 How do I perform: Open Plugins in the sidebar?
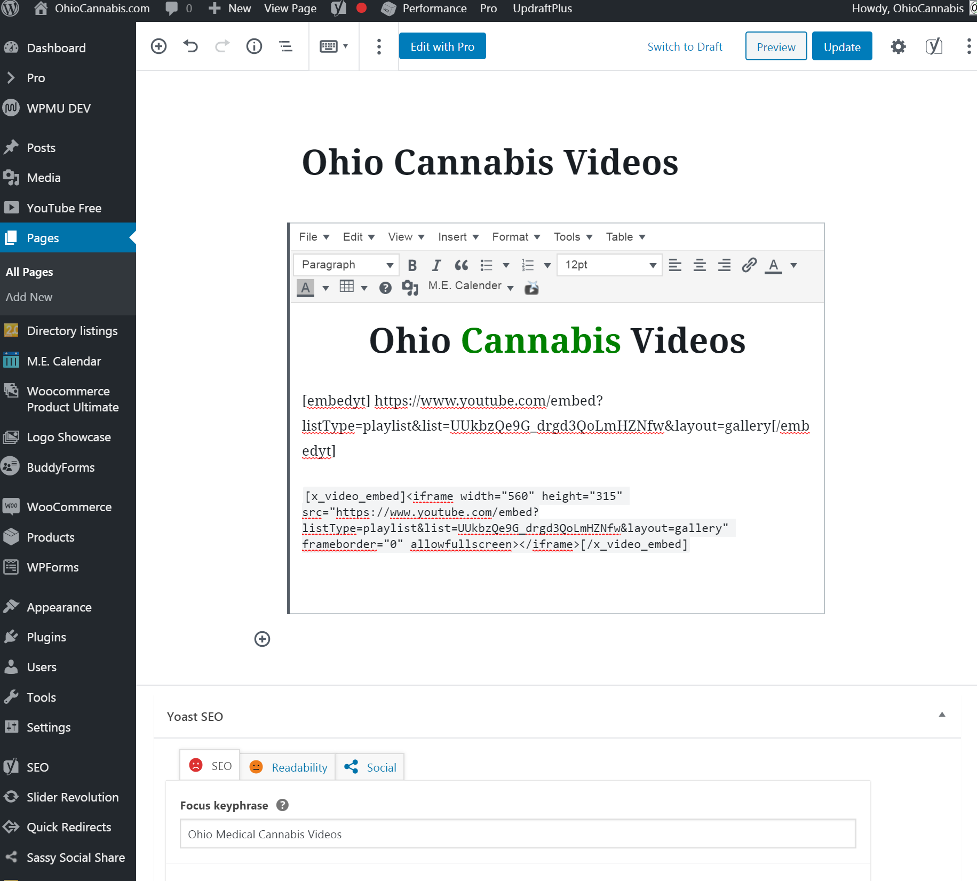click(46, 637)
